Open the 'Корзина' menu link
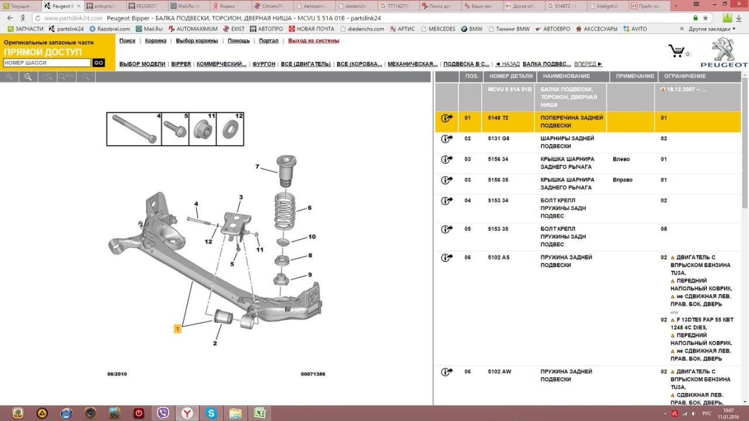 click(x=156, y=41)
